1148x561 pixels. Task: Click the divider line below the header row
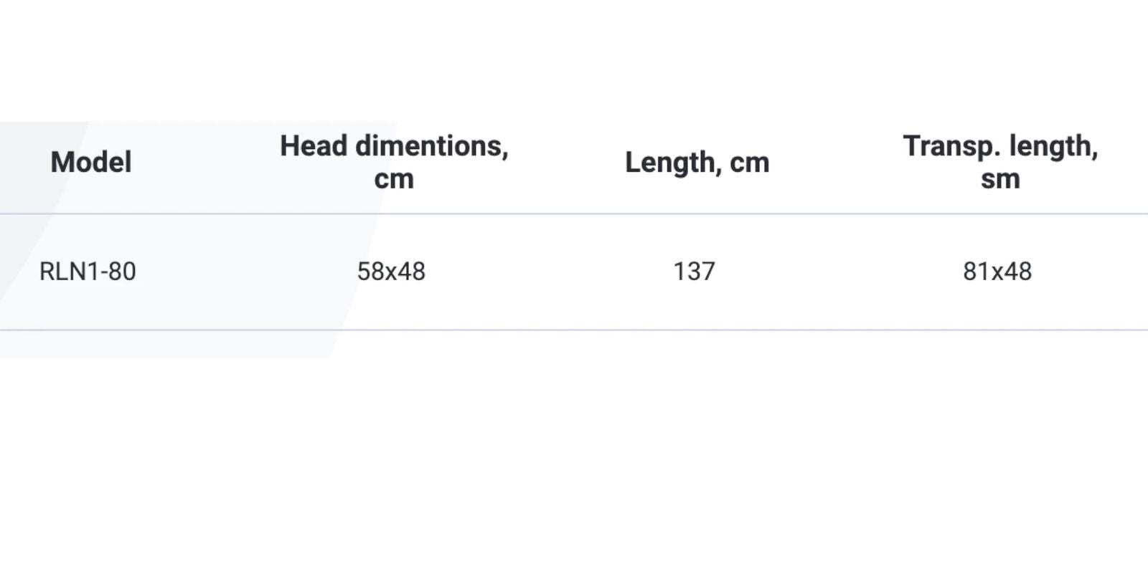(574, 214)
